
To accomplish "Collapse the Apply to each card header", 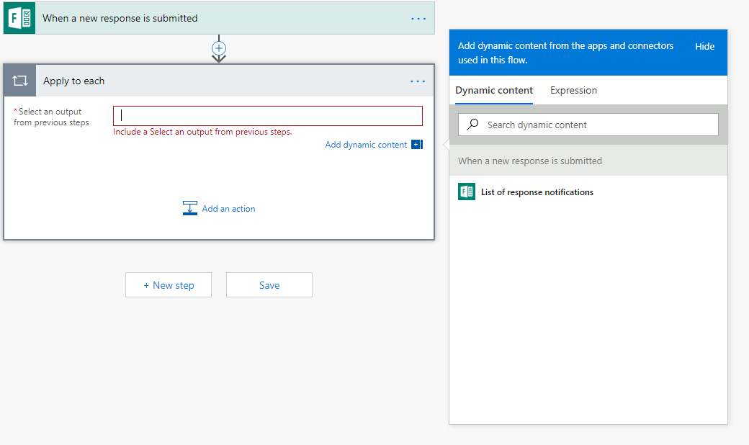I will point(219,81).
